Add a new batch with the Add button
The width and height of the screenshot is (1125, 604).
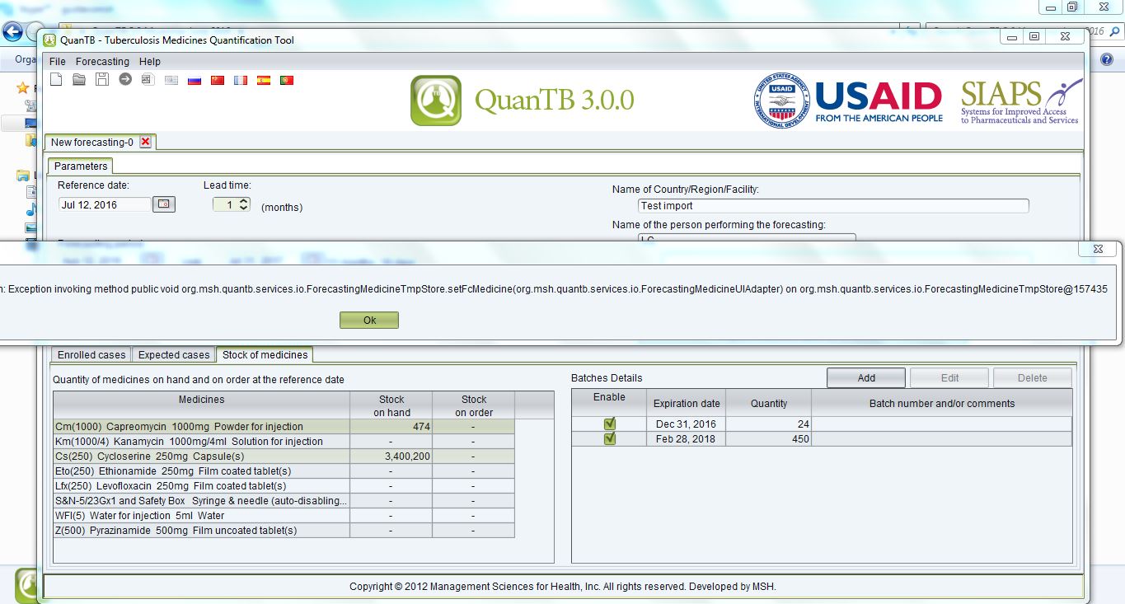(866, 378)
